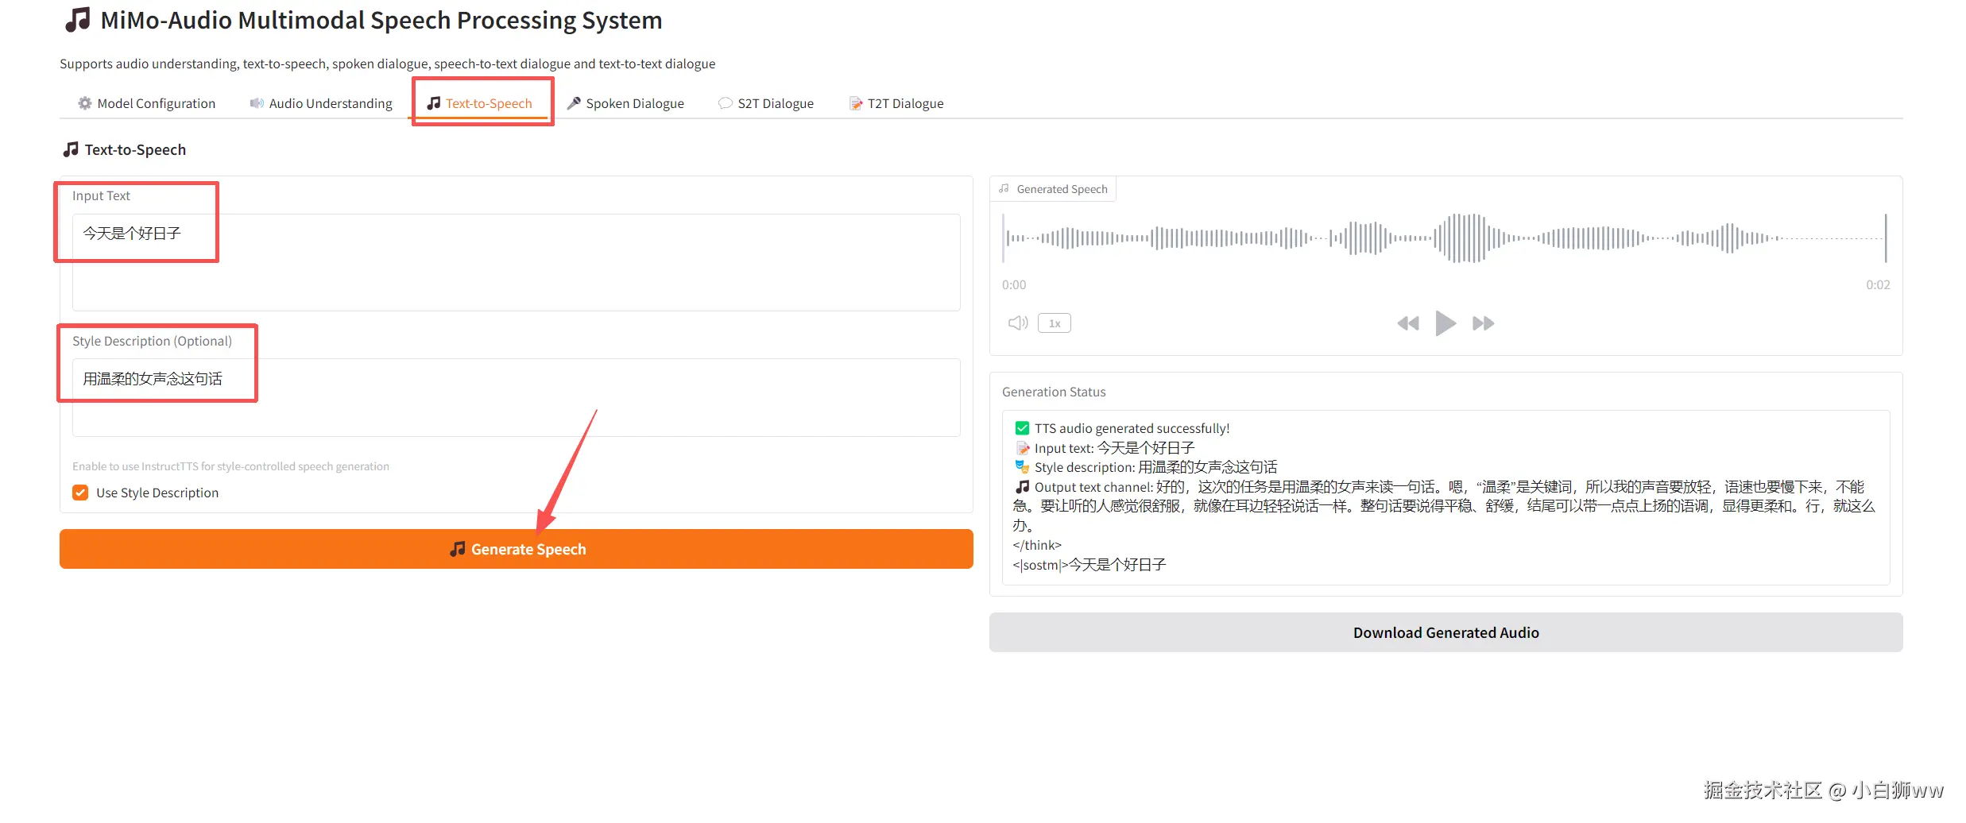Download the generated audio file
This screenshot has width=1966, height=823.
pyautogui.click(x=1445, y=632)
